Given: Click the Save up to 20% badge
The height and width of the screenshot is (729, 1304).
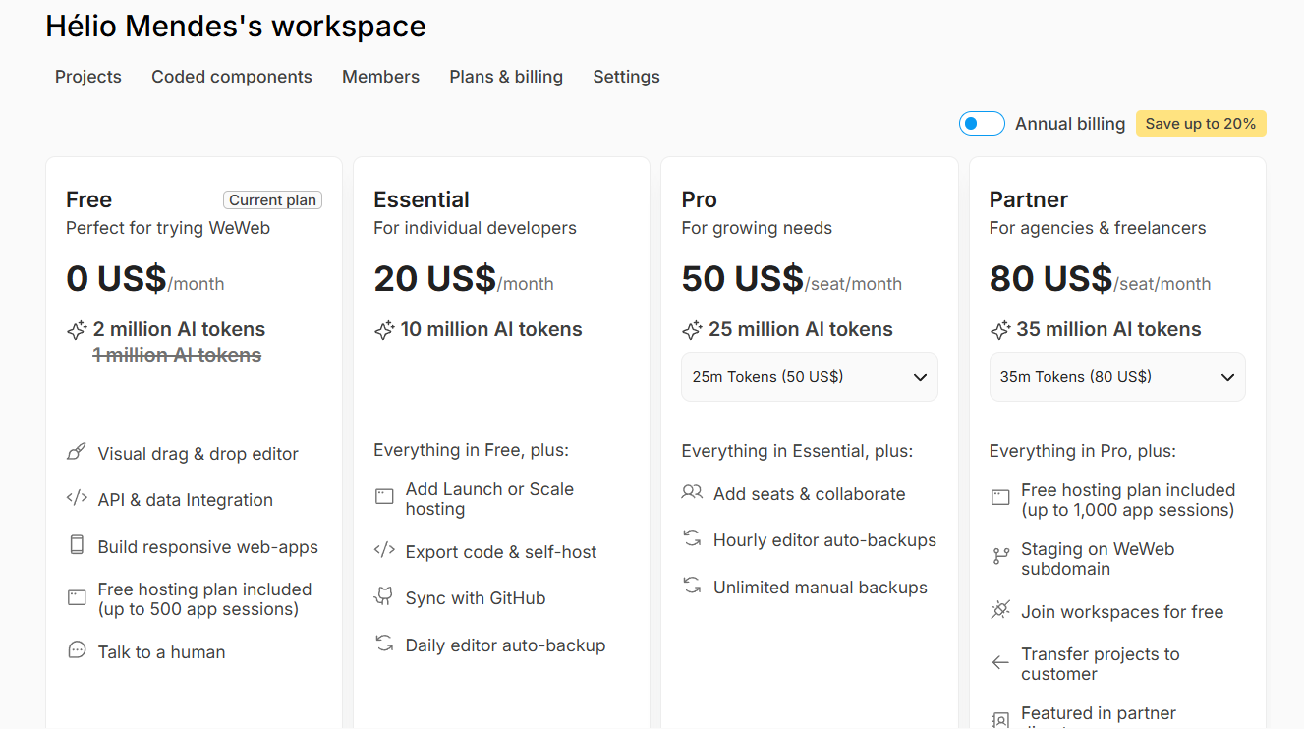Looking at the screenshot, I should coord(1201,124).
